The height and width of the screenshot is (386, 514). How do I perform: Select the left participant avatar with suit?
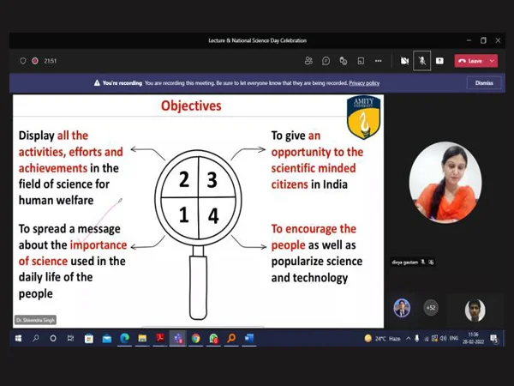click(402, 308)
